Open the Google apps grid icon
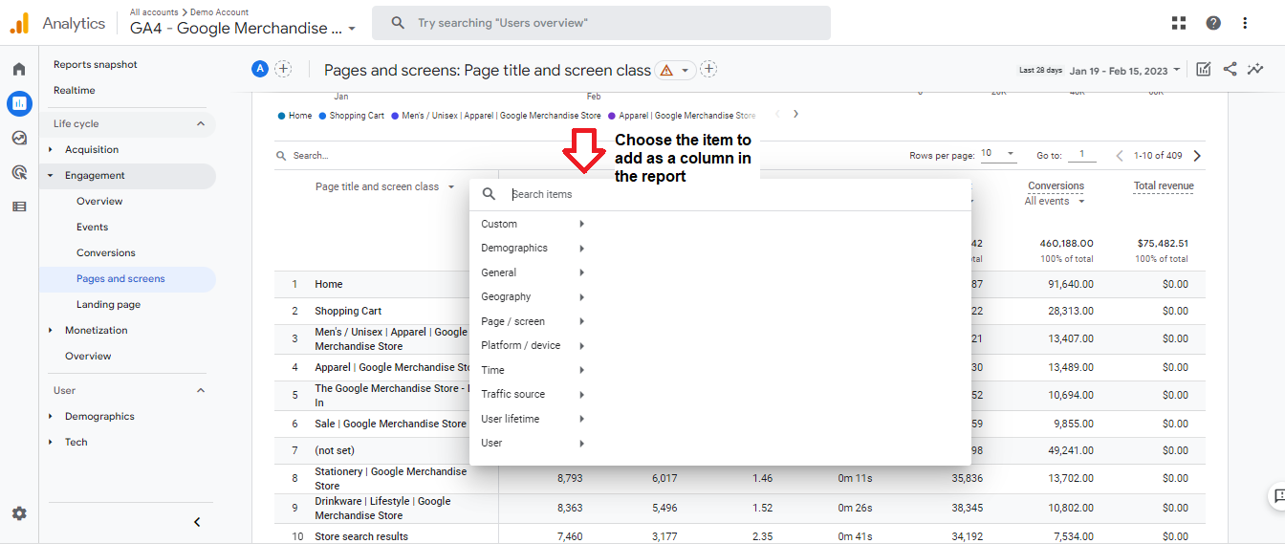Image resolution: width=1285 pixels, height=544 pixels. tap(1178, 23)
